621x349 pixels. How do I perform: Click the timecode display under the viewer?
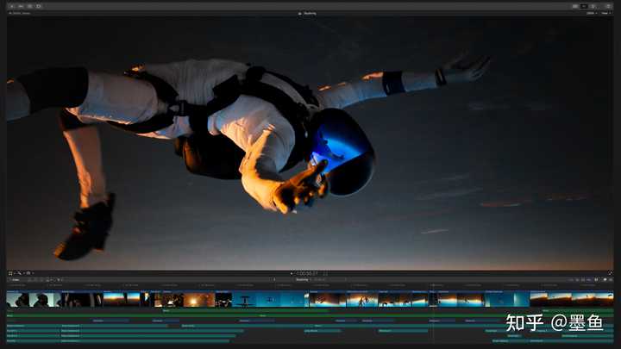(306, 273)
